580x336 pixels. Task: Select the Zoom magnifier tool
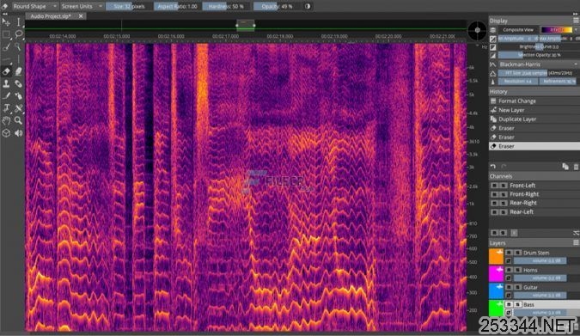pos(19,120)
